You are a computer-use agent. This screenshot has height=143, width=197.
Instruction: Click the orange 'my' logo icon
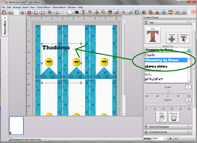tap(193, 12)
